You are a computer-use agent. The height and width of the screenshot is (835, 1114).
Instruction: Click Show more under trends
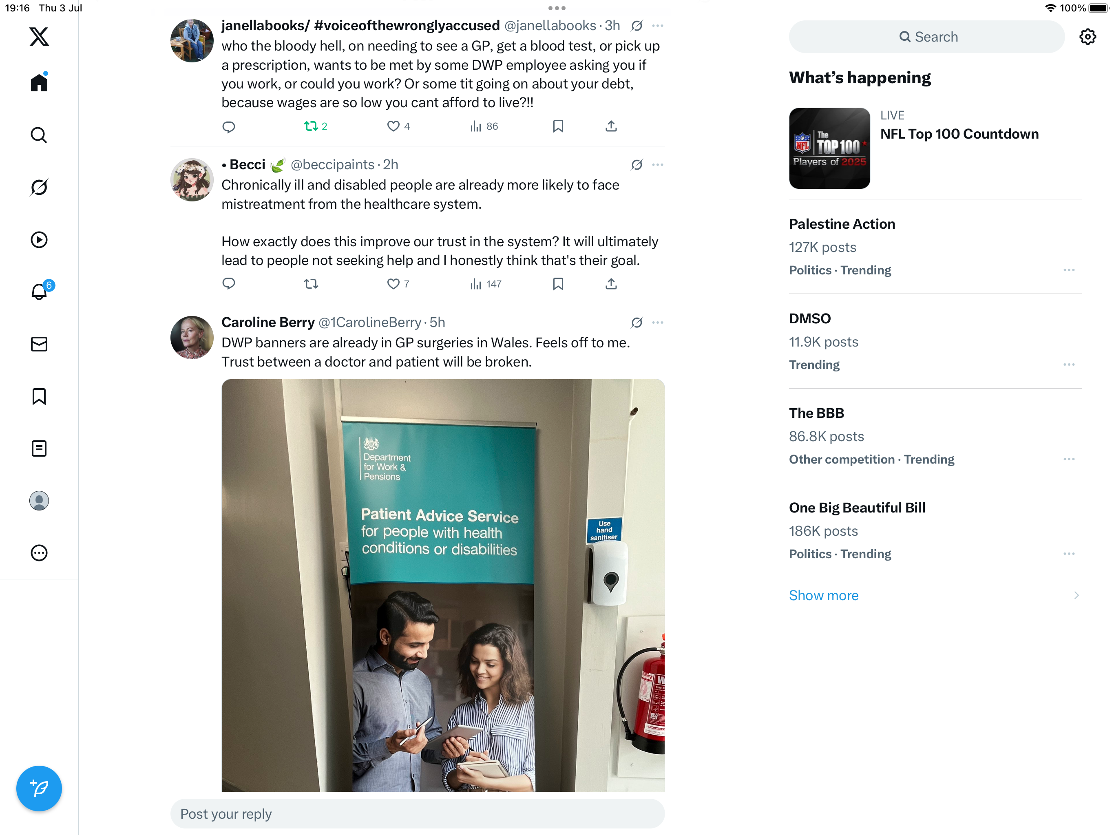823,595
